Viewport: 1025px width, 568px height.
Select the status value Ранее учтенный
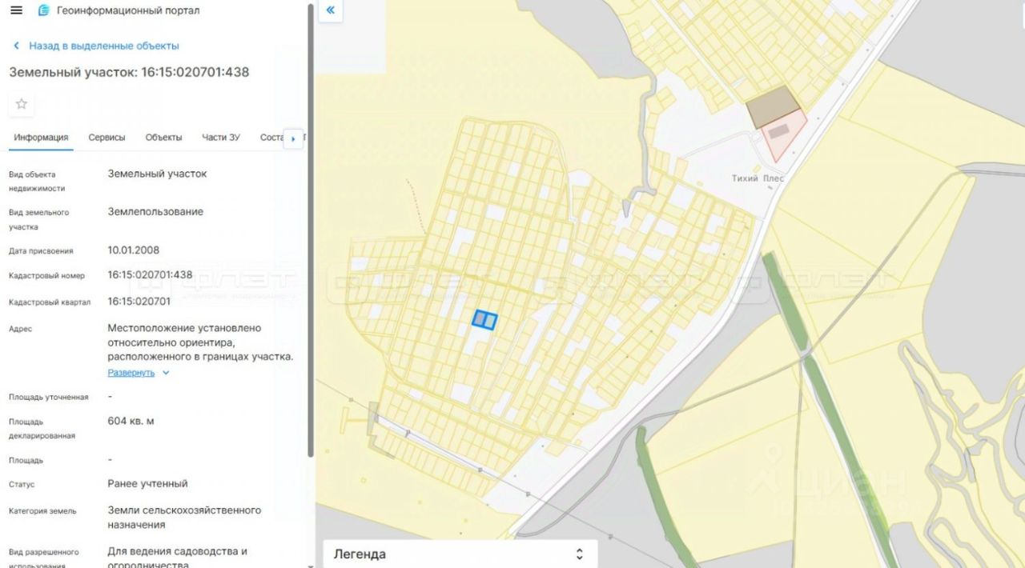[x=147, y=484]
